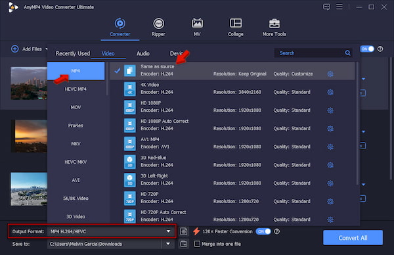This screenshot has width=394, height=255.
Task: Select the sunset video thumbnail
Action: (29, 136)
